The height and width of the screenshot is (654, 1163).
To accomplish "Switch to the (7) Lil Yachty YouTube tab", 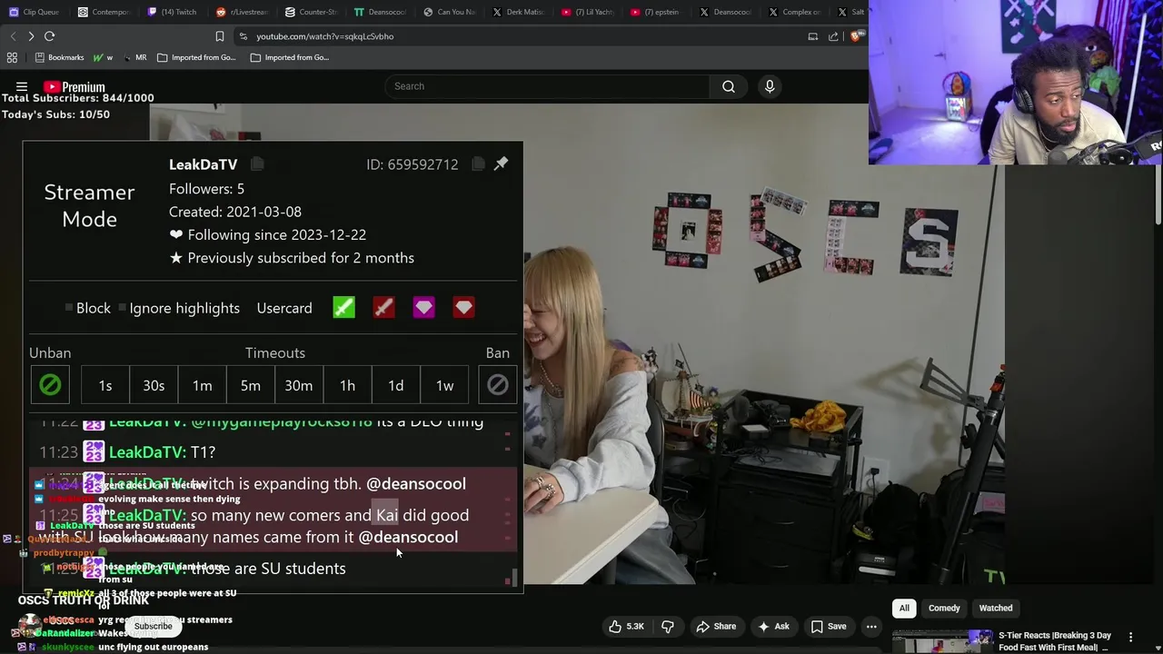I will (588, 12).
